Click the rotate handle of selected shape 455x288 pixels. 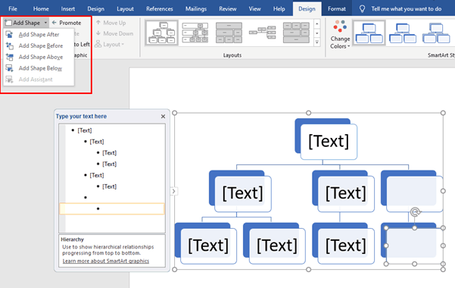pyautogui.click(x=415, y=212)
